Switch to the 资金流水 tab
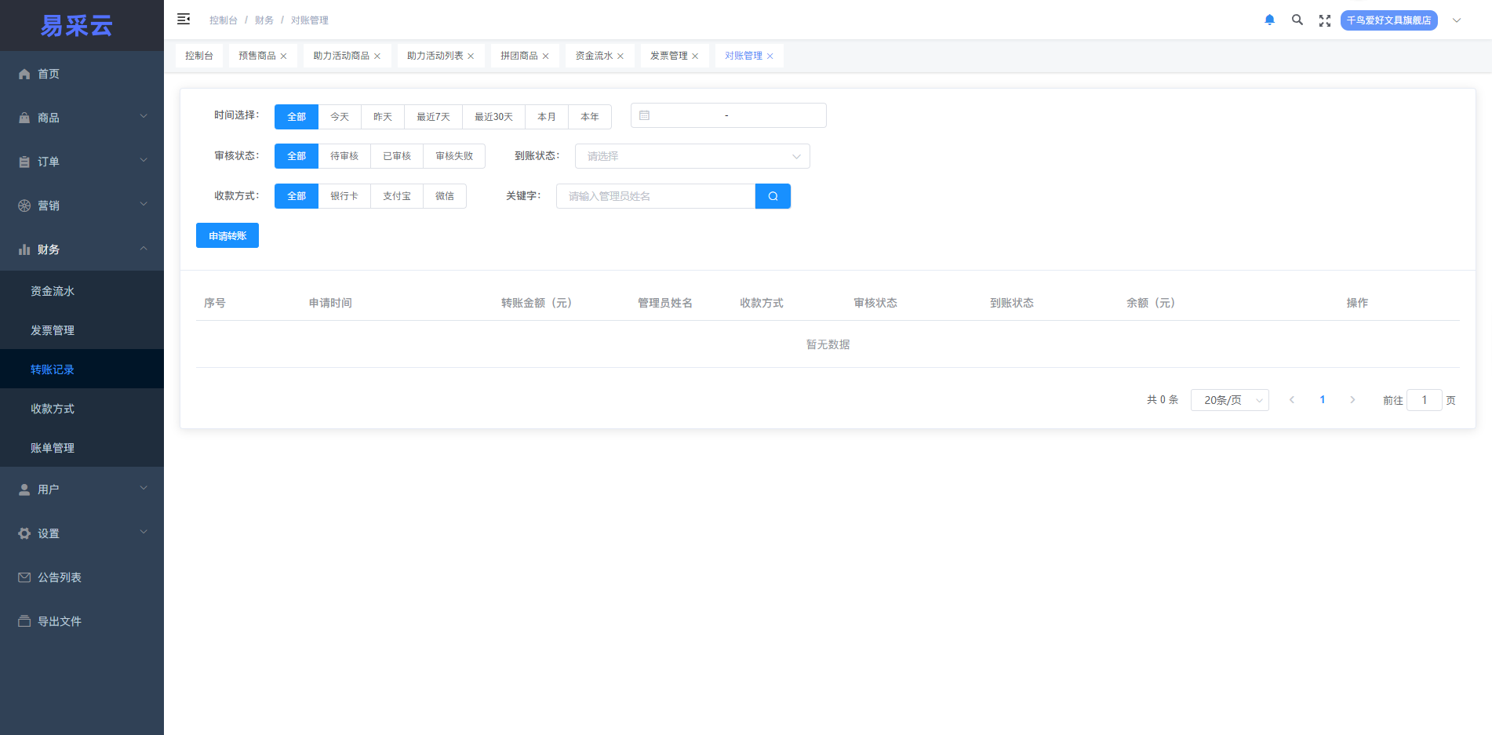Viewport: 1492px width, 735px height. click(x=594, y=55)
